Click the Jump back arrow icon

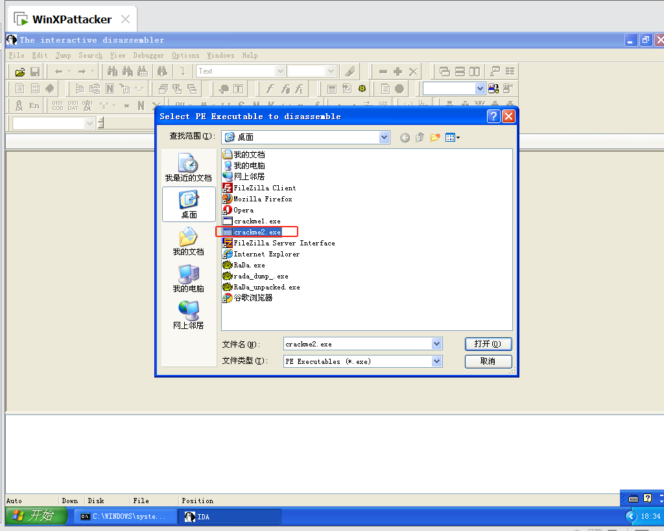(58, 72)
